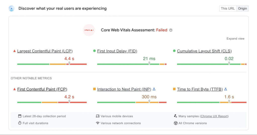Open Cumulative Layout Shift (CLS) link
The image size is (257, 135).
pyautogui.click(x=204, y=51)
